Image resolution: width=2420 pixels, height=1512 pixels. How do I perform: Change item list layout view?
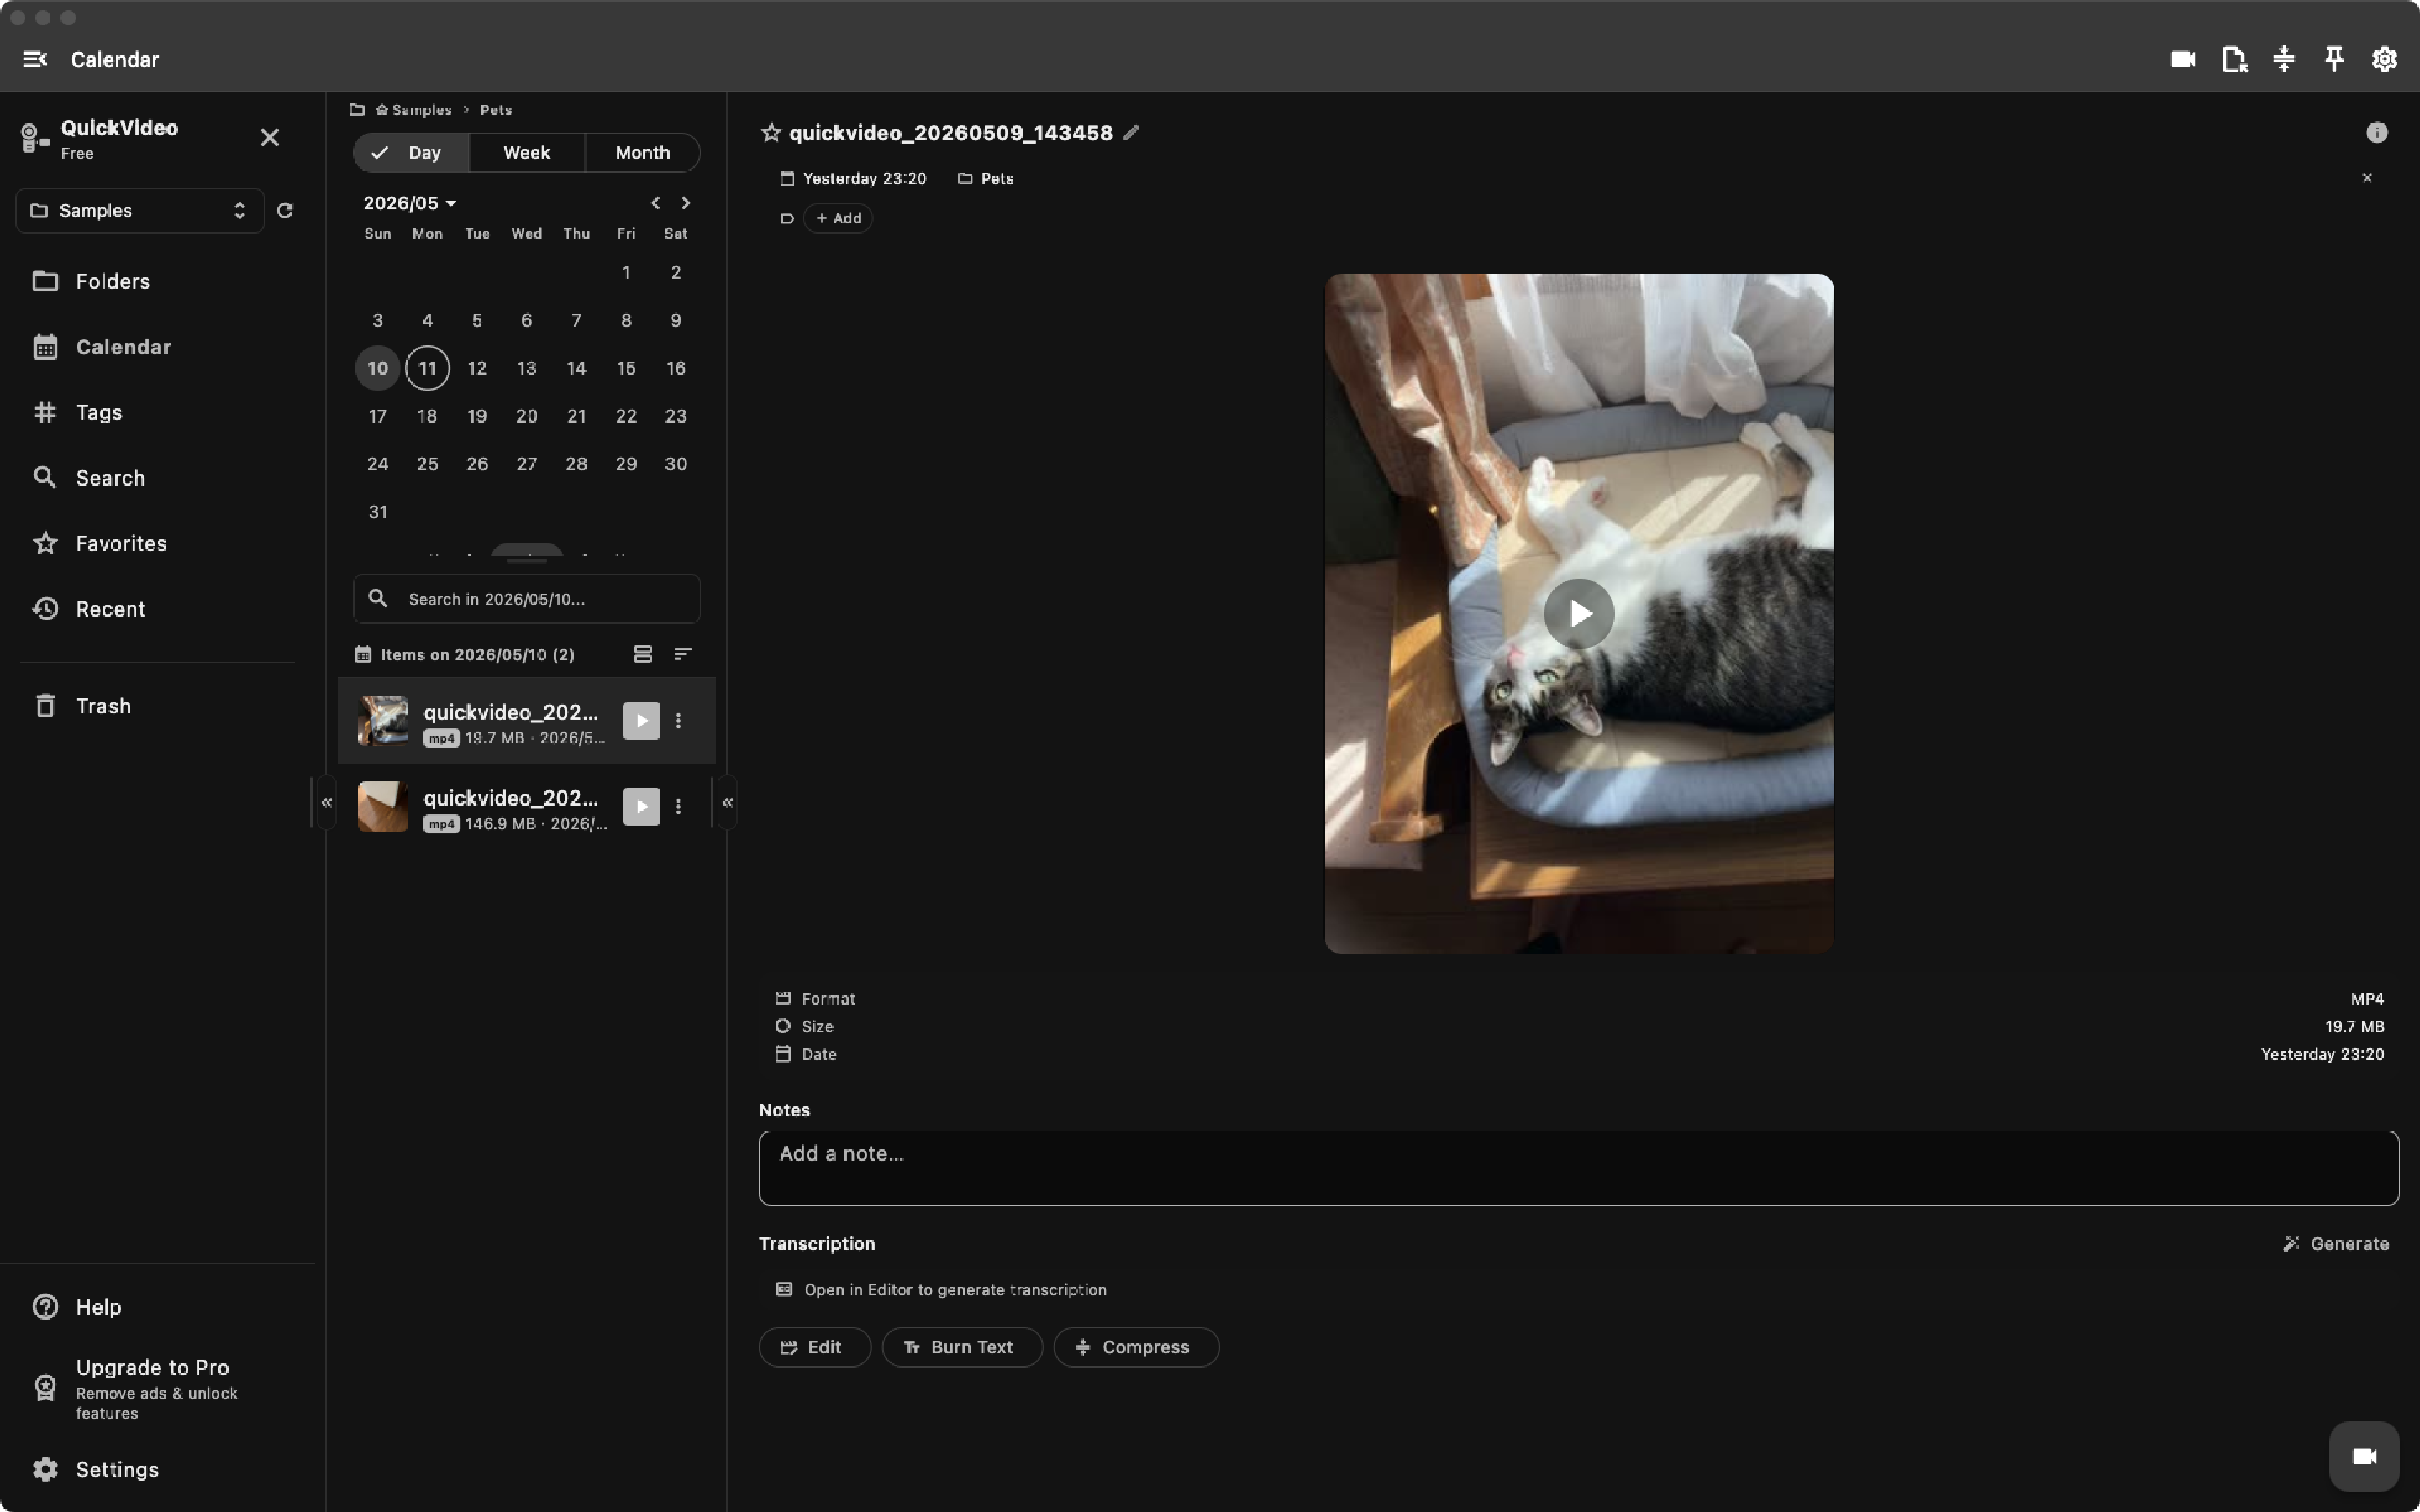tap(643, 654)
